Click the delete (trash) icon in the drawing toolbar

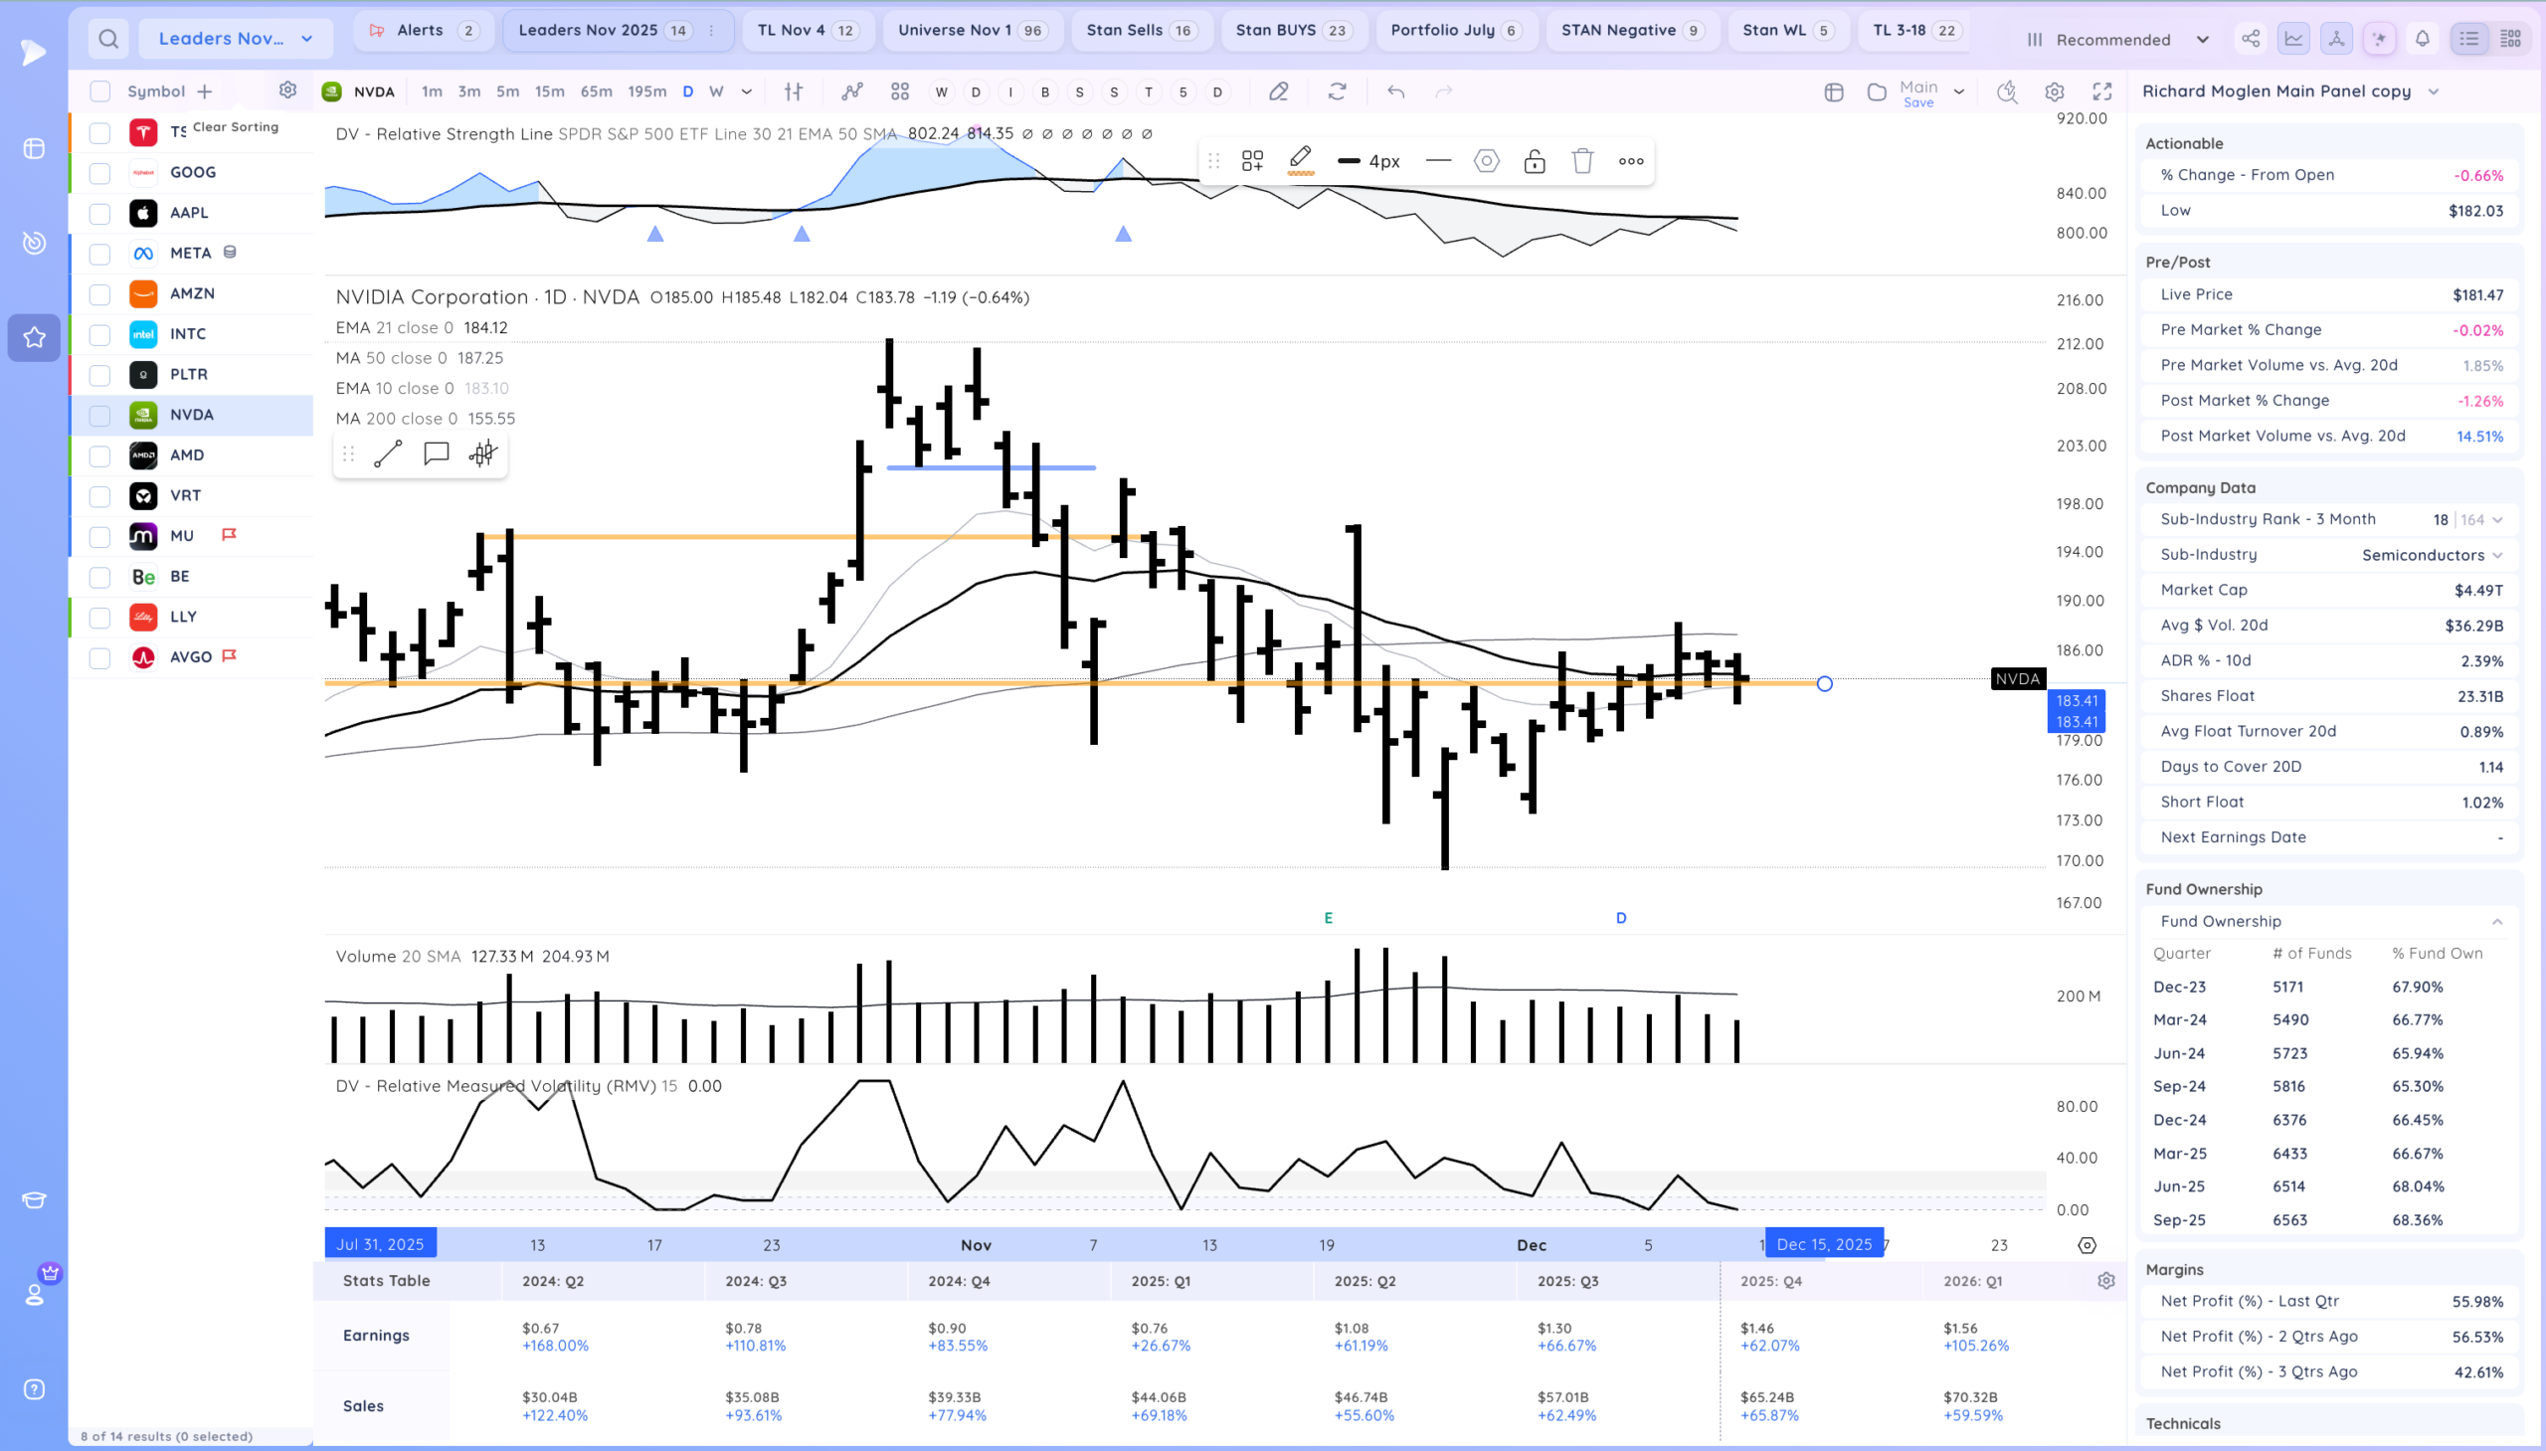(1582, 161)
